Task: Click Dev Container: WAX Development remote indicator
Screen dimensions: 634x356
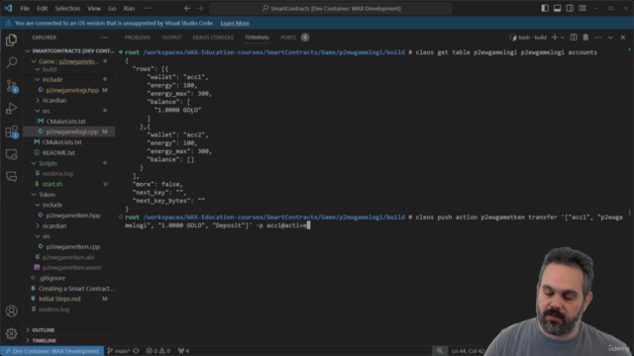Action: pos(52,351)
